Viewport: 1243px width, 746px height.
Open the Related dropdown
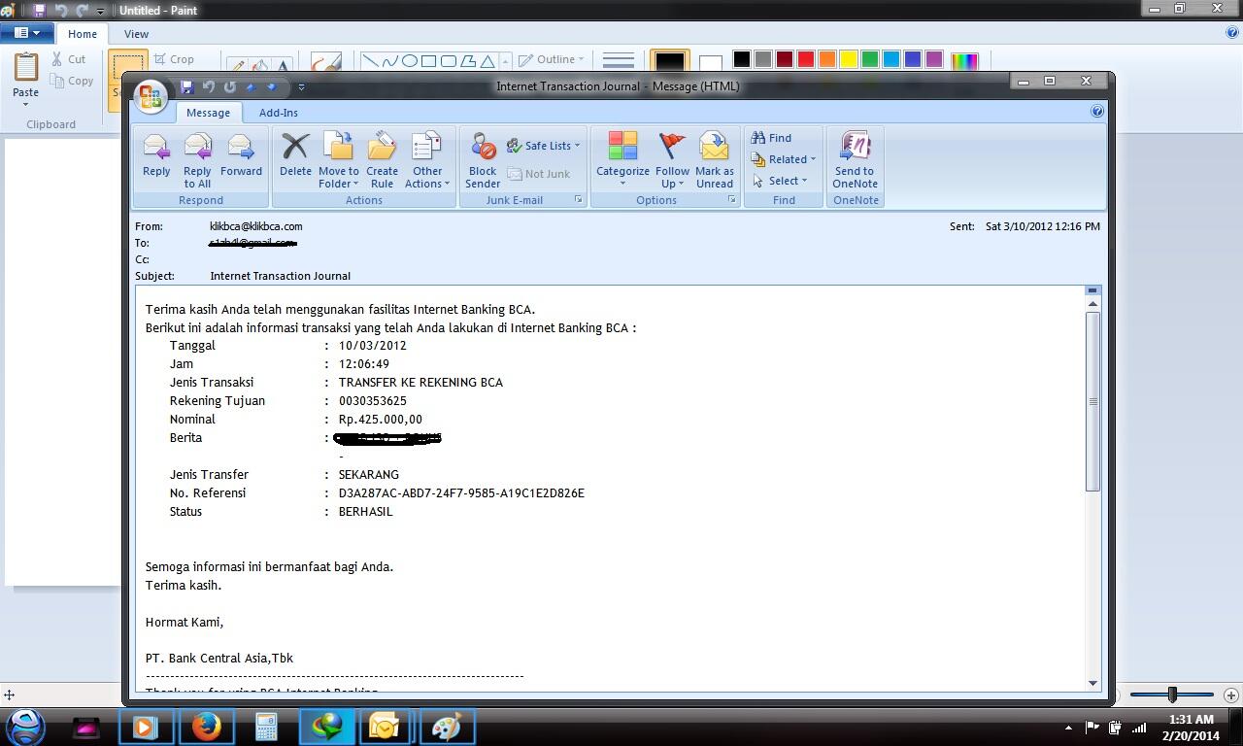(x=783, y=159)
